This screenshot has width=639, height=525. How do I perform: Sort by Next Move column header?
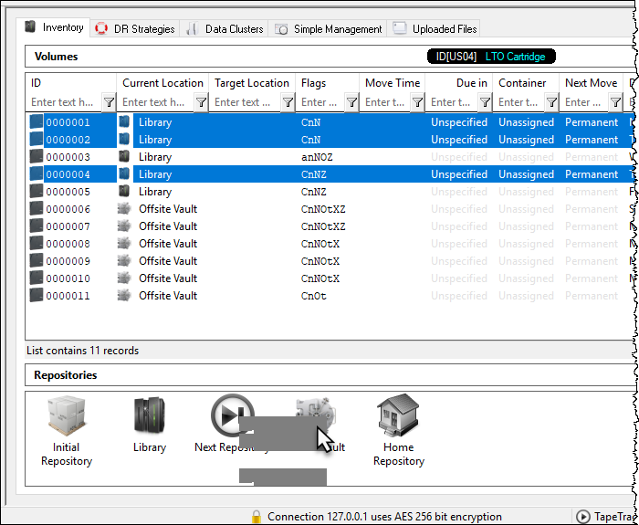click(591, 83)
